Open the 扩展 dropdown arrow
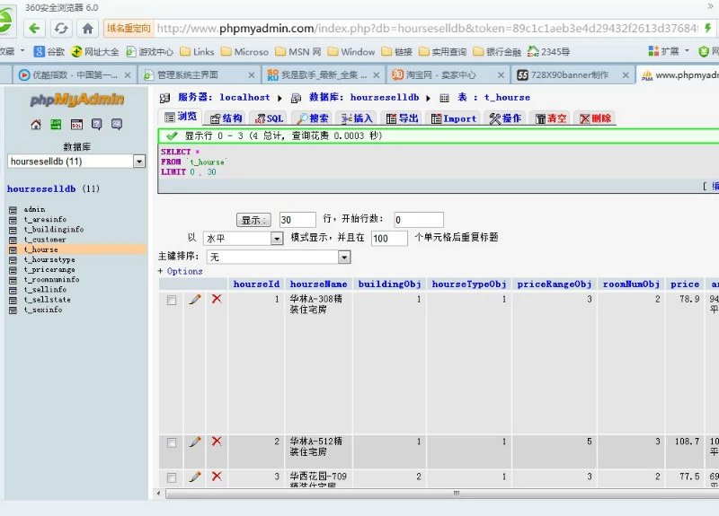 [x=687, y=51]
